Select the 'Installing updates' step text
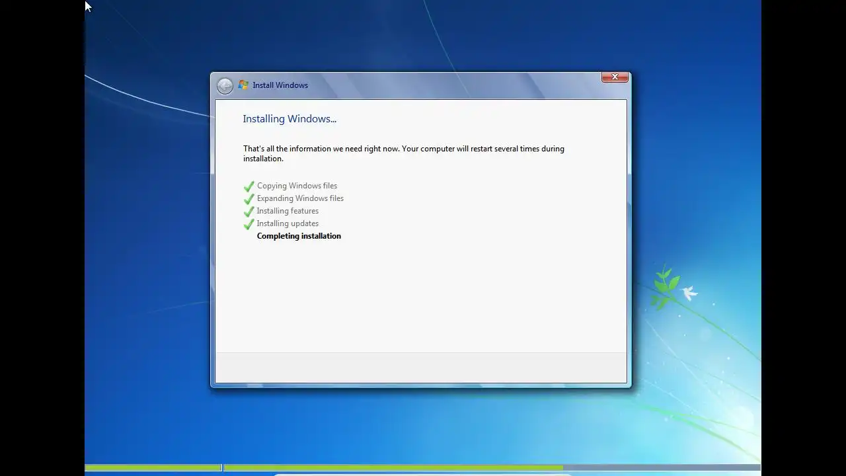Viewport: 846px width, 476px height. click(288, 223)
